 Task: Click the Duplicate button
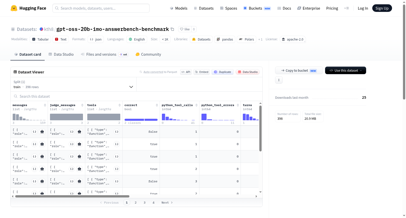pyautogui.click(x=223, y=72)
